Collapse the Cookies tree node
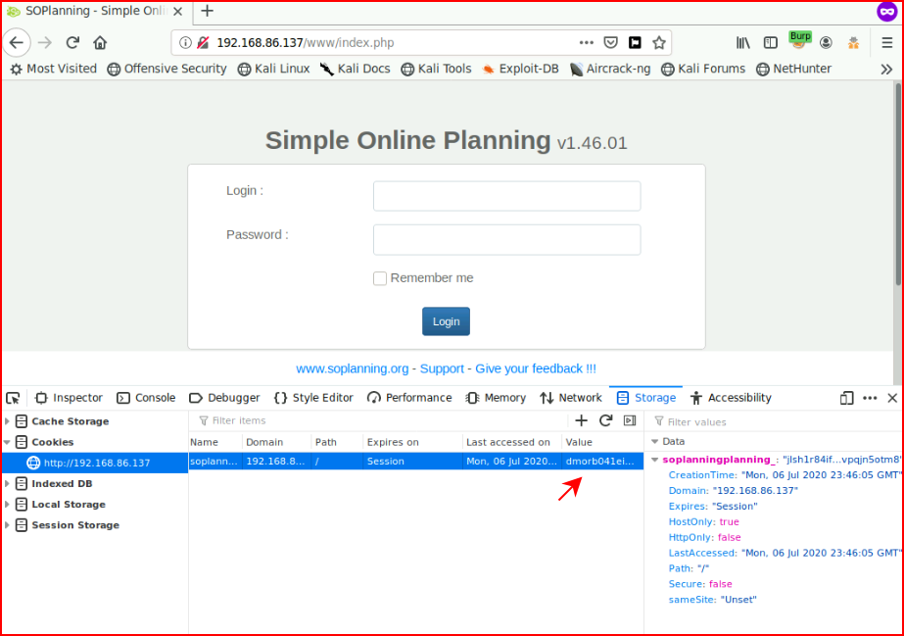 coord(7,442)
